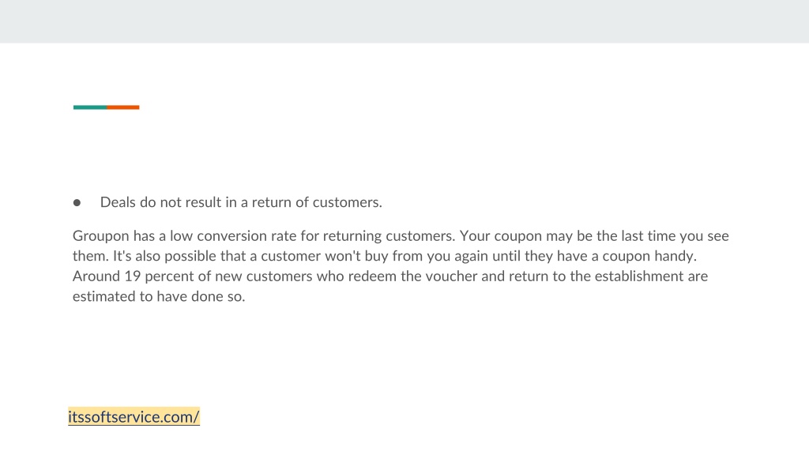The image size is (809, 455).
Task: Click the words 'coupon handy'
Action: tap(649, 257)
